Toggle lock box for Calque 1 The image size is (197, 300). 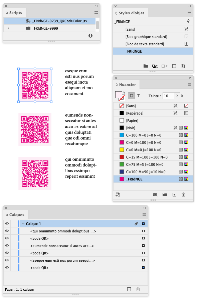coord(14,223)
